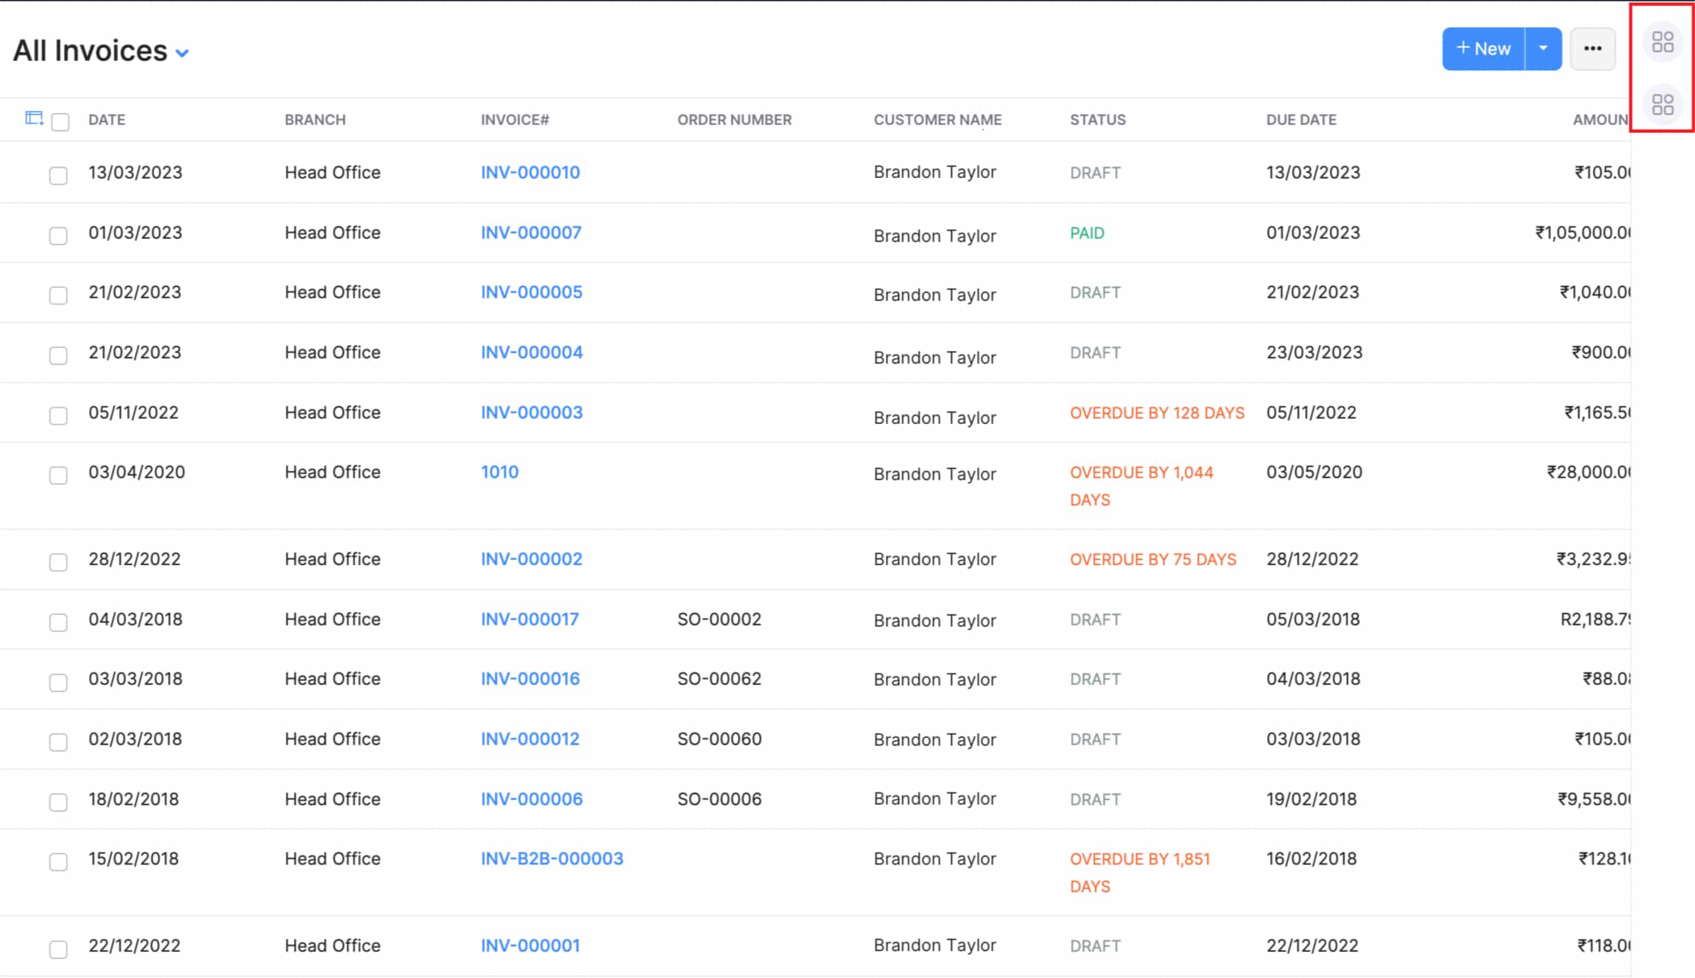Switch to card view with top grid icon
1695x978 pixels.
point(1663,43)
